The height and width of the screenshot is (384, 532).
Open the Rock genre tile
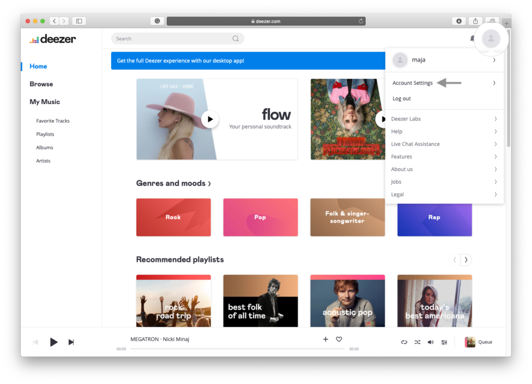[173, 217]
